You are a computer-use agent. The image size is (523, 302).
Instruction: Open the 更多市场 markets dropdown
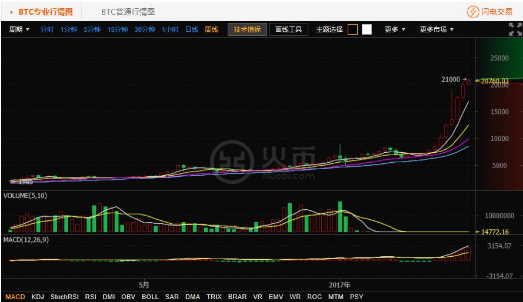pyautogui.click(x=436, y=29)
